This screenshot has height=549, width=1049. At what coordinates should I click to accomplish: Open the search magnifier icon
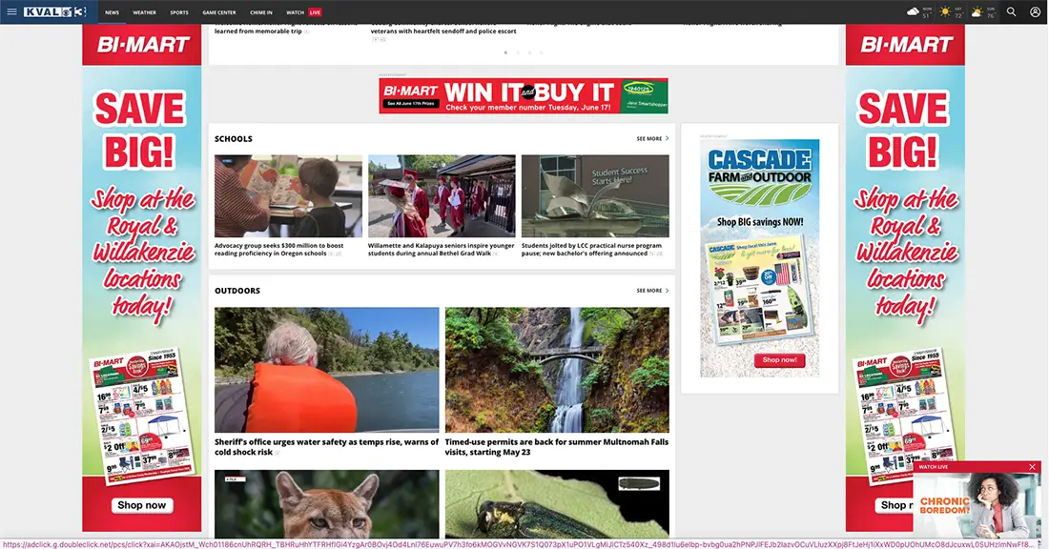(x=1012, y=12)
